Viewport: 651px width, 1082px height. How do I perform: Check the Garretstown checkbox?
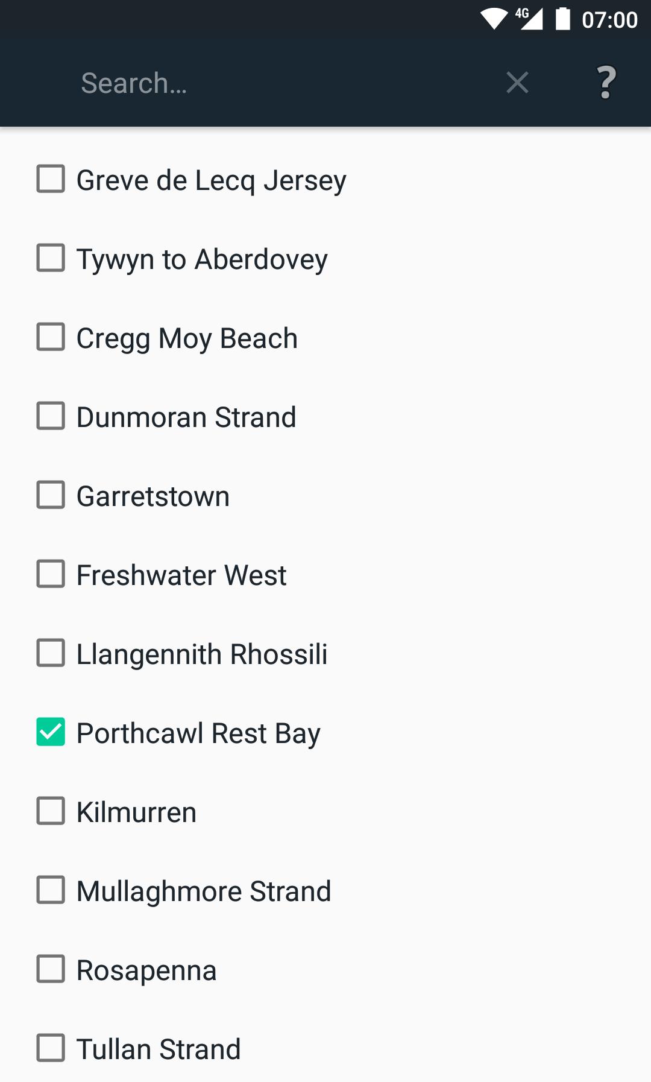51,495
